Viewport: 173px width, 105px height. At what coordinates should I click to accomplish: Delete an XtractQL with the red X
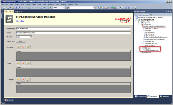(x=23, y=80)
